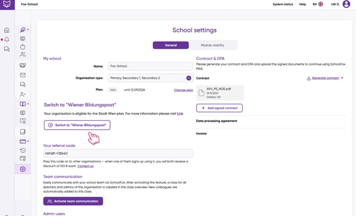Open the home icon in left rail
356x216 pixels.
(x=7, y=30)
